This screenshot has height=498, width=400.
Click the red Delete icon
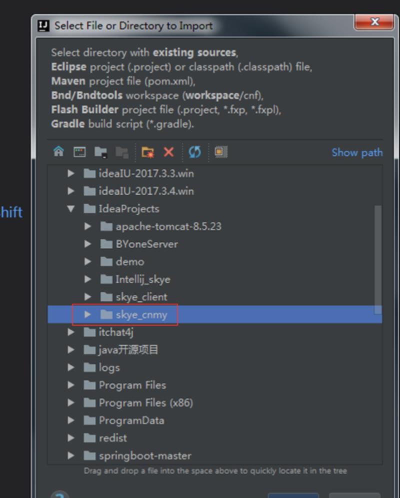tap(169, 152)
